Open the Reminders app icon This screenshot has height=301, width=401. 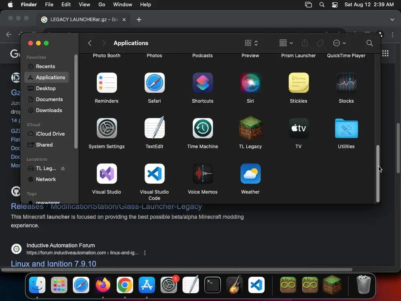[x=107, y=83]
